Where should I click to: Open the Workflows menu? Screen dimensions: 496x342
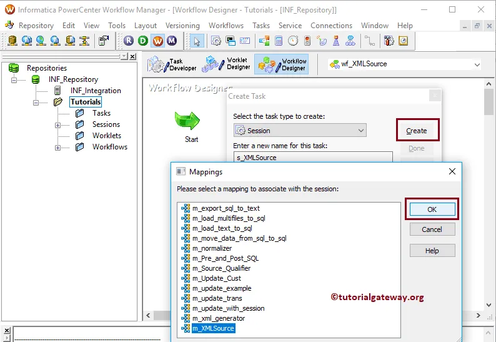226,26
